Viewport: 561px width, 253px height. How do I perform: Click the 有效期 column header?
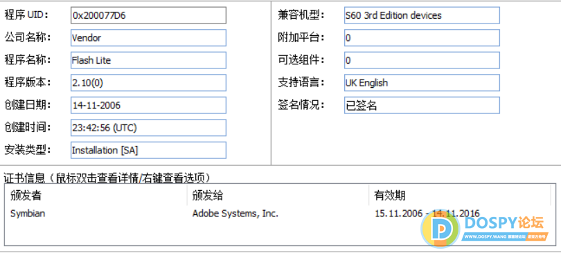pos(460,195)
